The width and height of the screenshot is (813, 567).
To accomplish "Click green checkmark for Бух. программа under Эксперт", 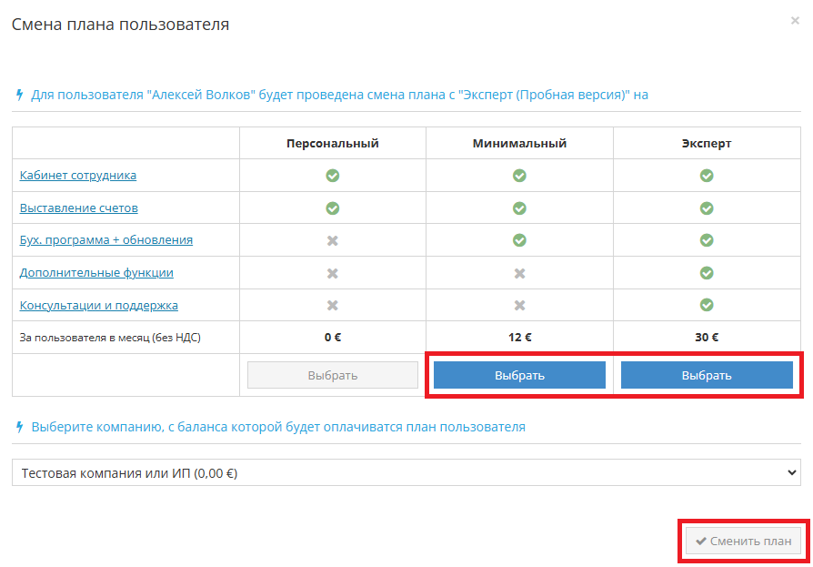I will tap(707, 240).
